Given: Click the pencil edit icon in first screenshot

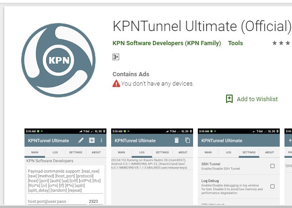Looking at the screenshot, I should click(81, 140).
